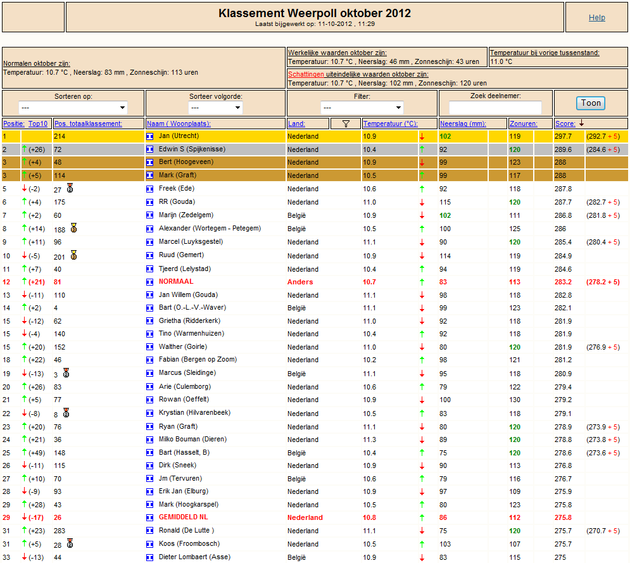The image size is (630, 563).
Task: Click the red down arrow in Jan (Utrecht) temperature
Action: pos(422,137)
